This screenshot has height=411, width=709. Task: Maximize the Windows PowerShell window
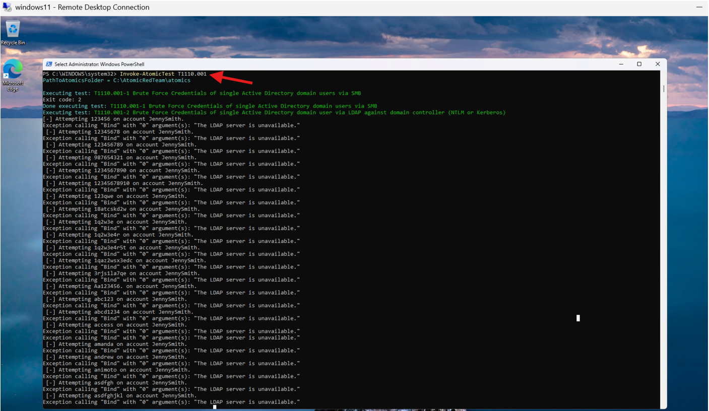coord(639,64)
